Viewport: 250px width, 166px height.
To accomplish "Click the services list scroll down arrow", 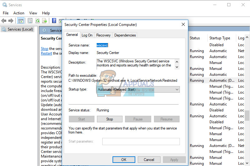I will [247, 163].
